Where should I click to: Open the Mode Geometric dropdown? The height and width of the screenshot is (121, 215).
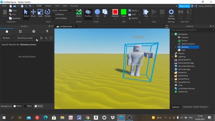66,10
